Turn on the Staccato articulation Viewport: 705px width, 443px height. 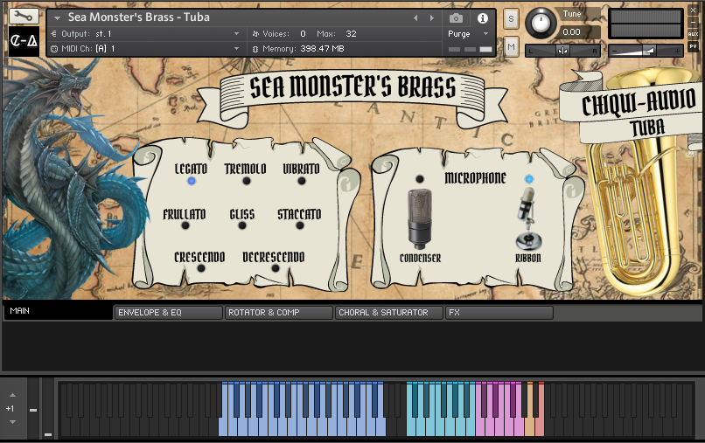click(x=300, y=225)
